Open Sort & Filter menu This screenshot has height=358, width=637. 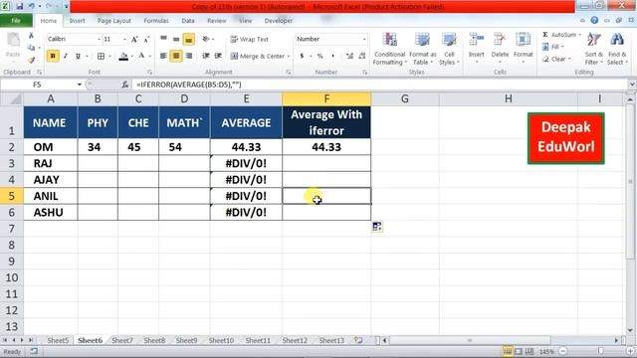pos(593,49)
